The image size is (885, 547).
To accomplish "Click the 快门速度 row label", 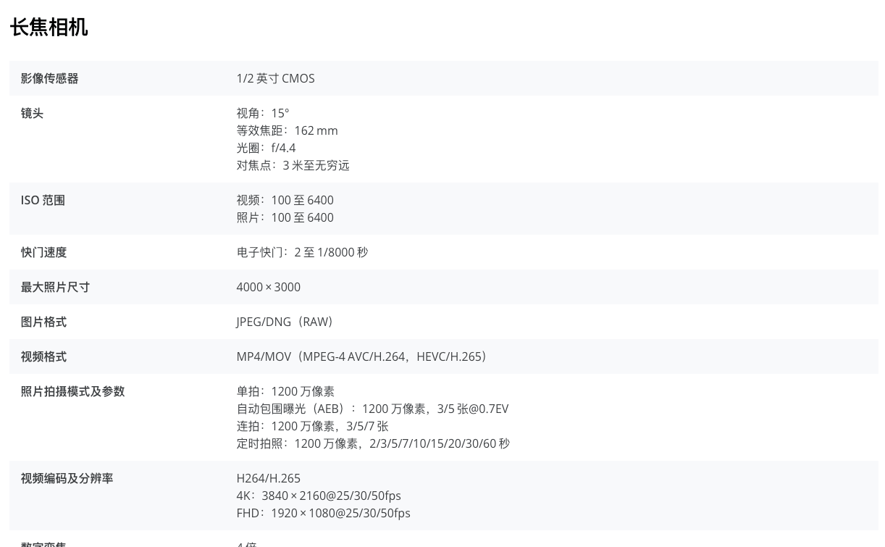I will 43,252.
